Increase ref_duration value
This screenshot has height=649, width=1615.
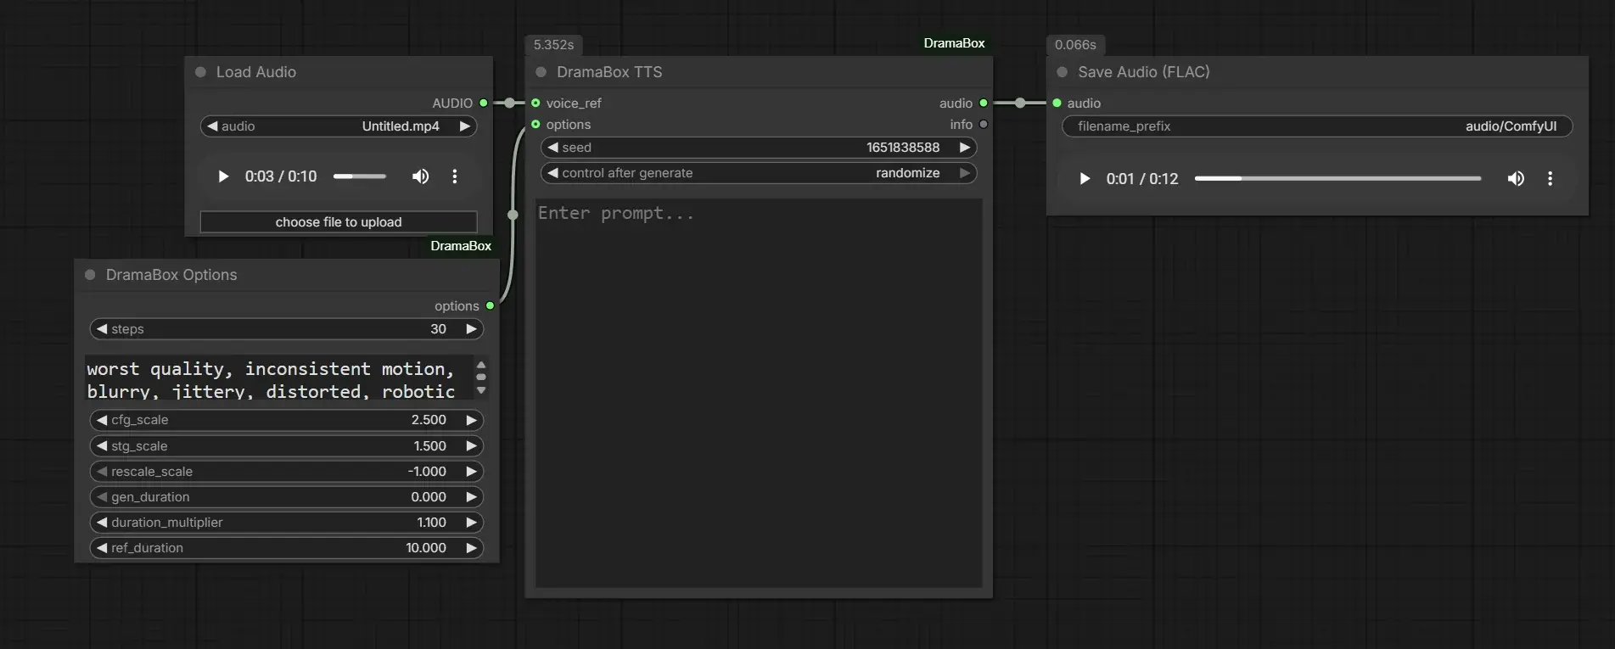(472, 548)
